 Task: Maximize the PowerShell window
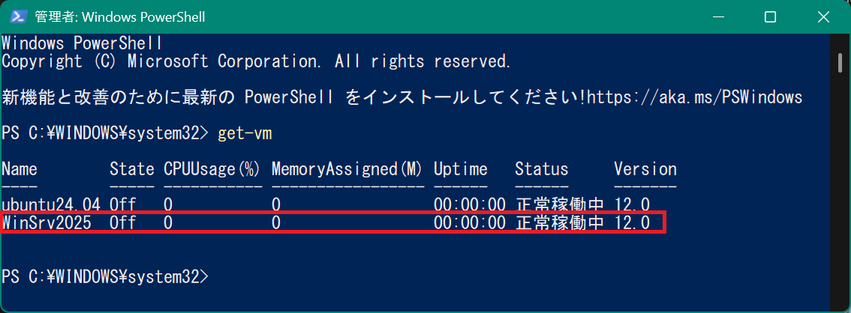[x=770, y=16]
